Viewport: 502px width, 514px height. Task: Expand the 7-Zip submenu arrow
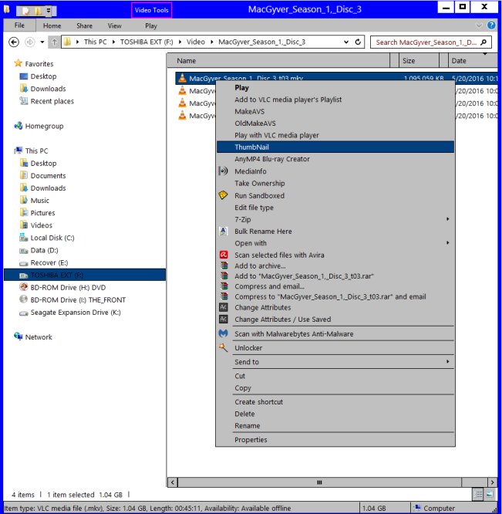(448, 219)
